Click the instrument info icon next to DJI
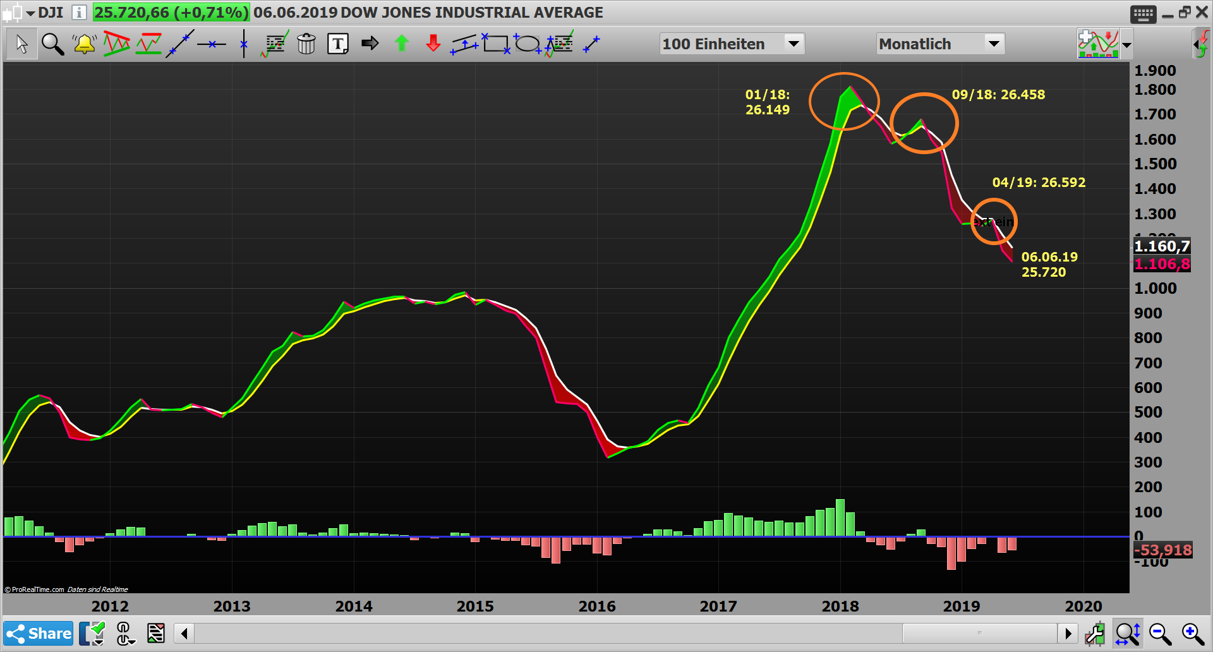This screenshot has height=652, width=1213. point(79,12)
